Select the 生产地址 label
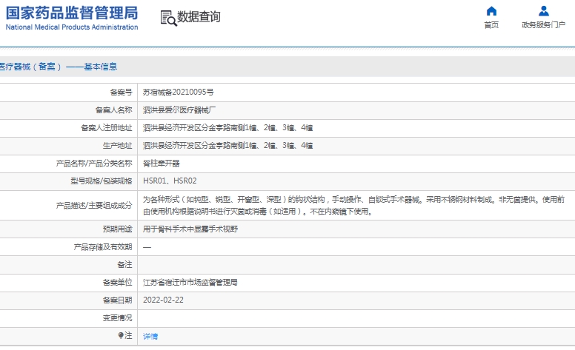The width and height of the screenshot is (575, 350). (x=117, y=145)
